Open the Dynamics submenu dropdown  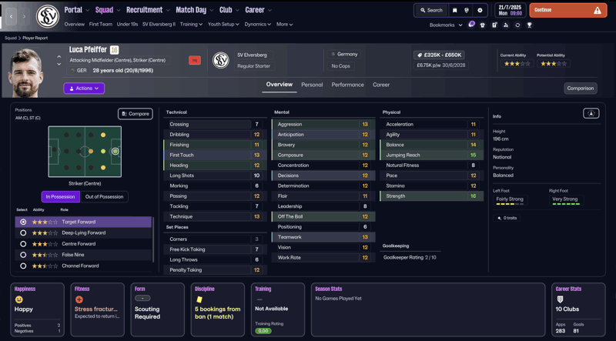coord(258,25)
